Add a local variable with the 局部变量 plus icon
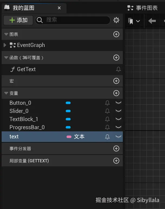 [x=116, y=161]
